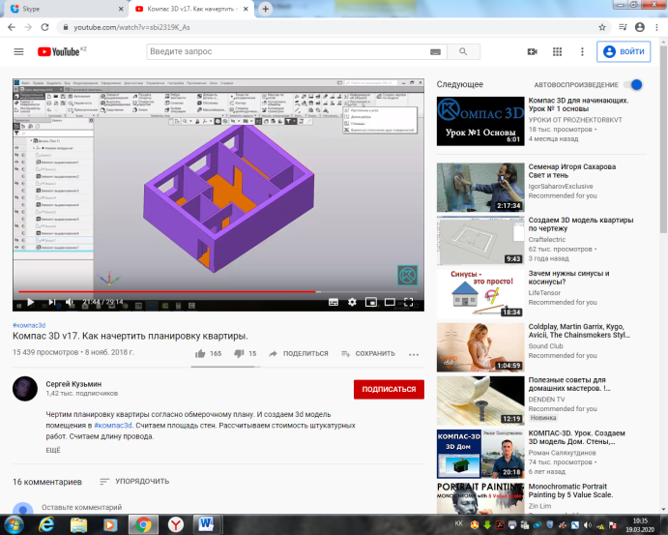Open the on-screen keyboard icon in search
Viewport: 668px width, 535px height.
pyautogui.click(x=435, y=51)
